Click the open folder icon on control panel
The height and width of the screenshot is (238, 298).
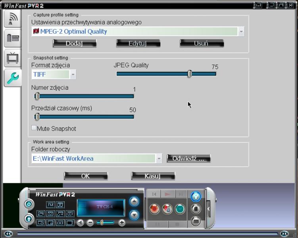click(40, 214)
